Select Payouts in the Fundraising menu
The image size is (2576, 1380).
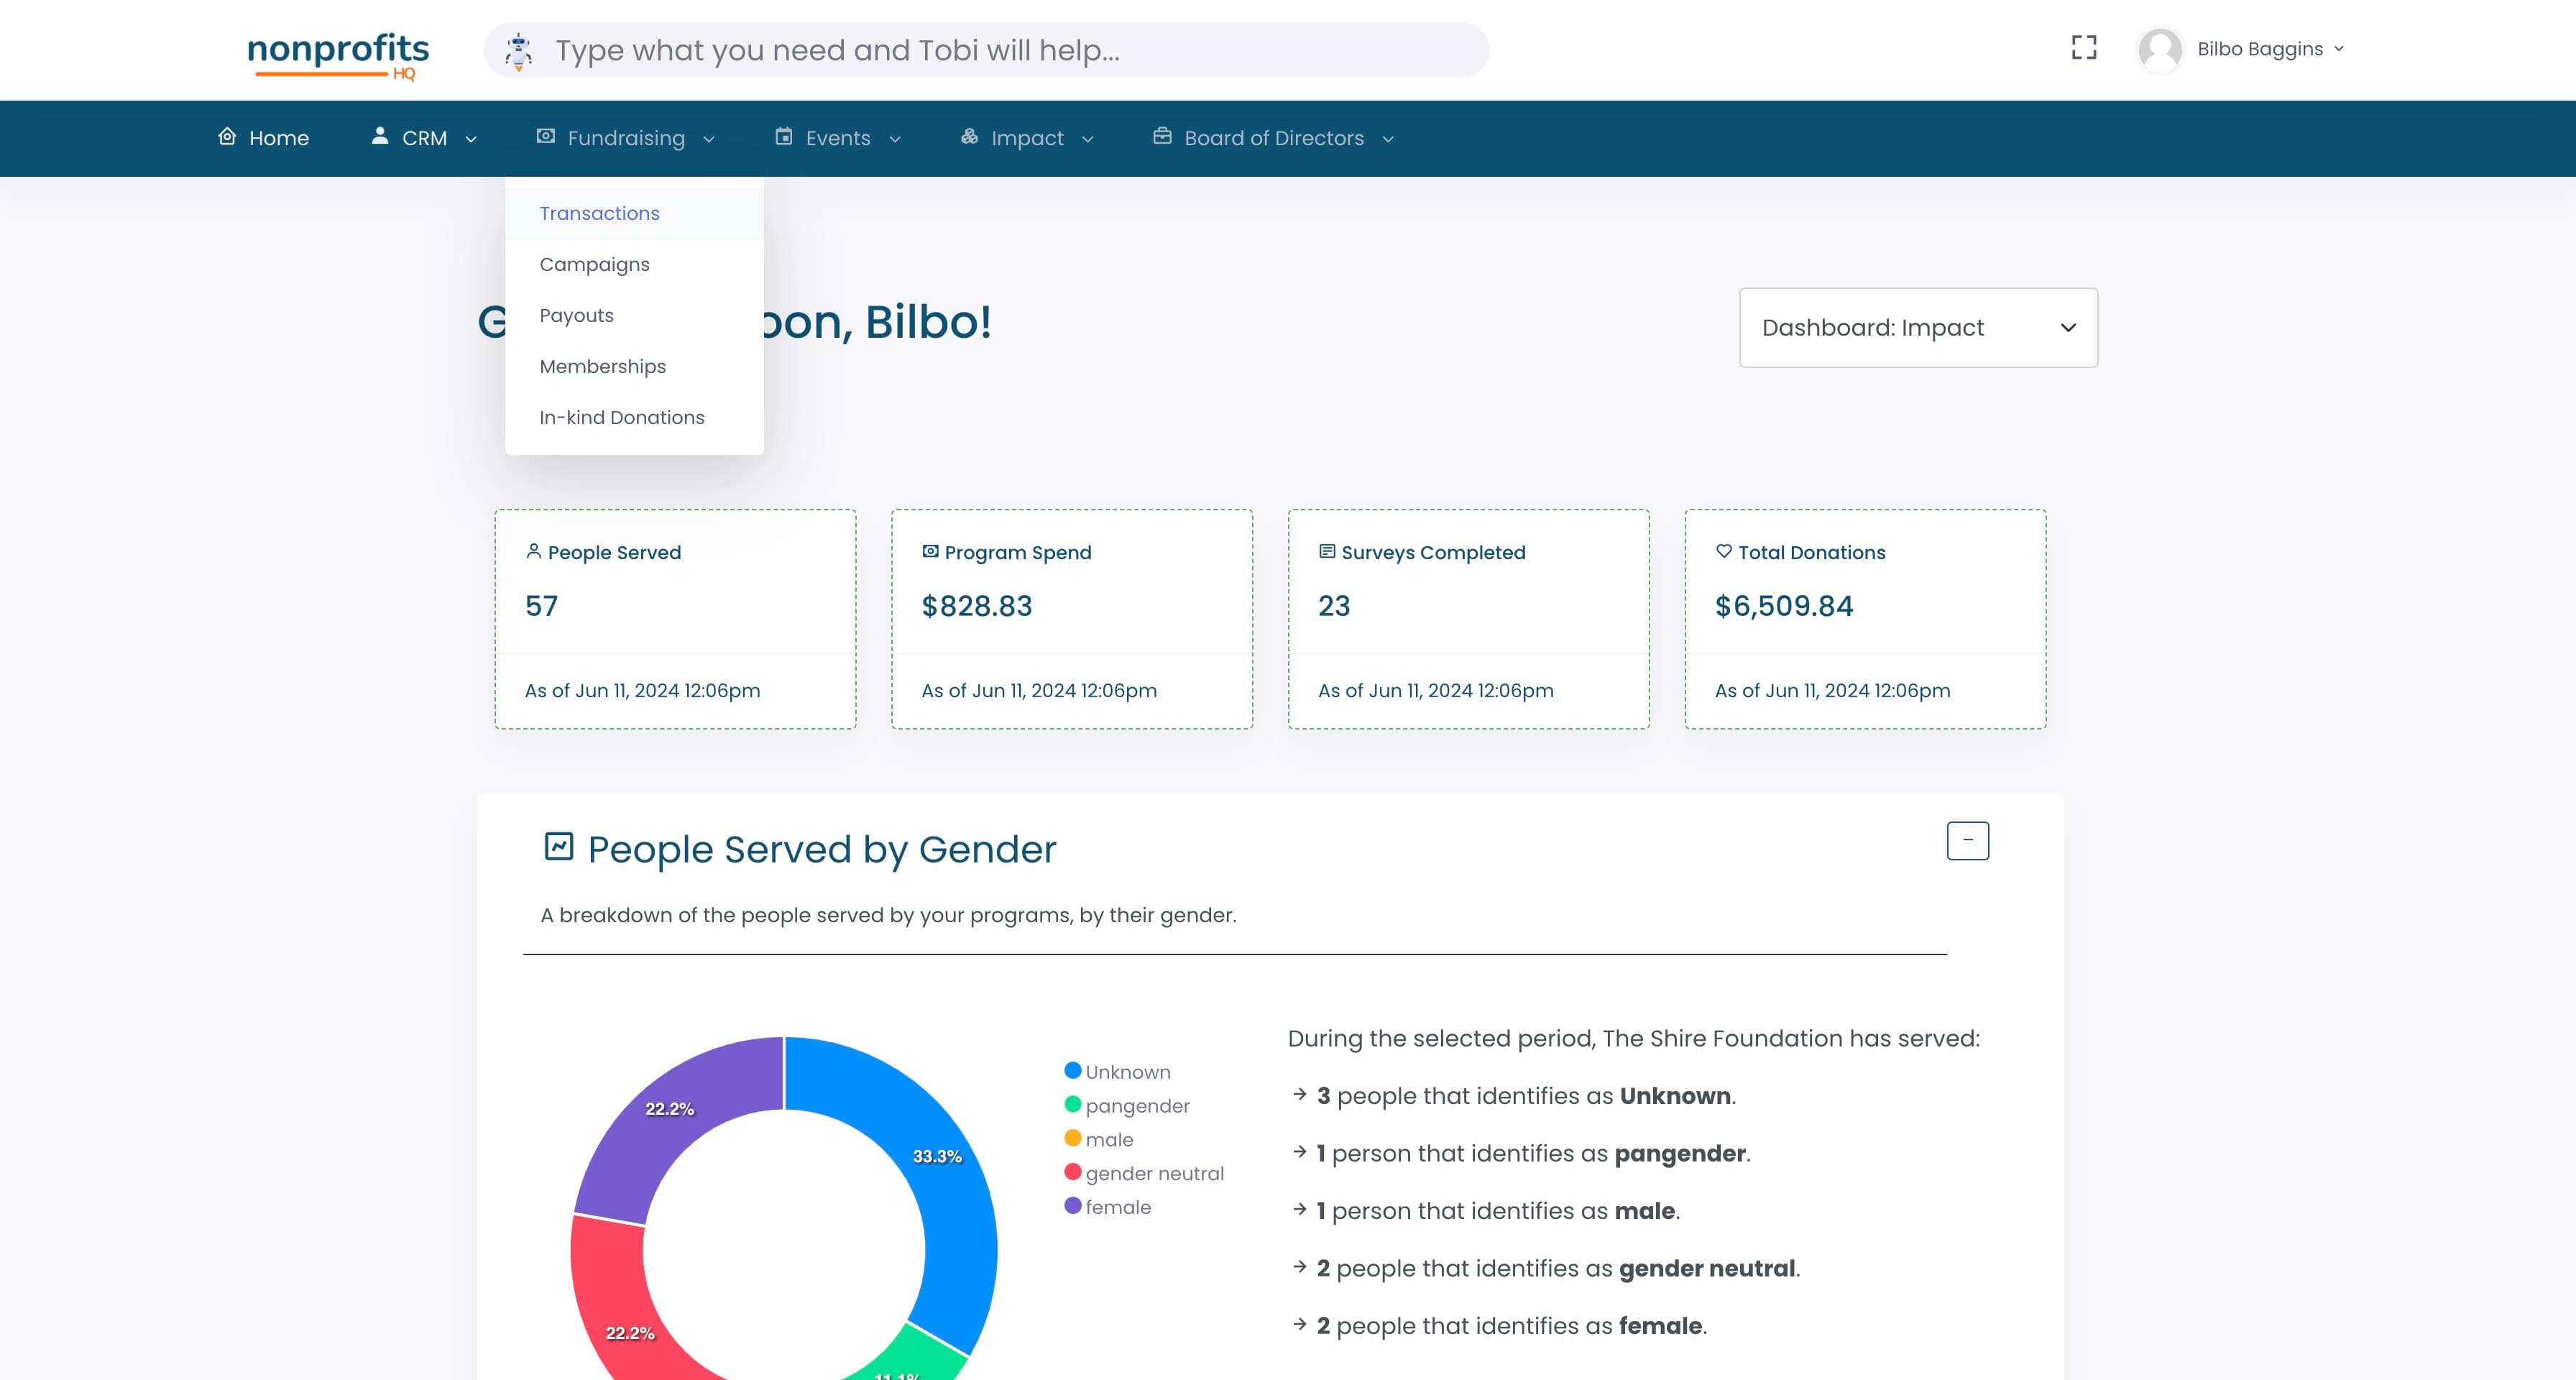634,315
